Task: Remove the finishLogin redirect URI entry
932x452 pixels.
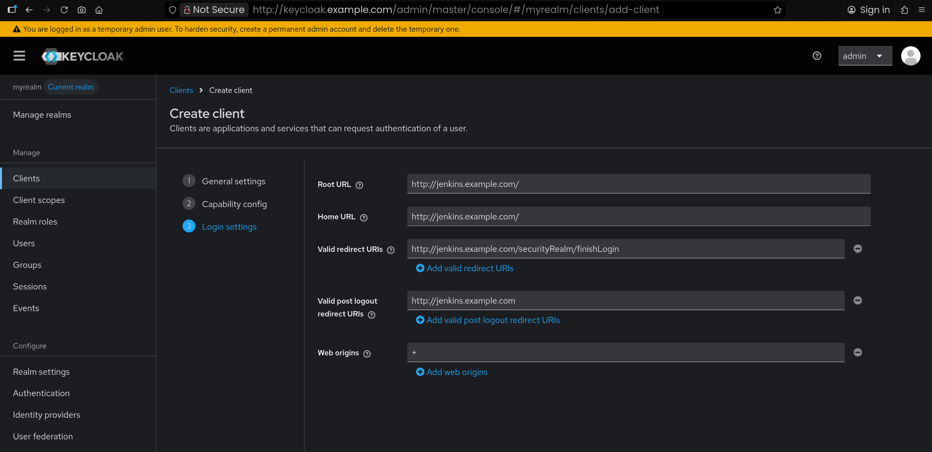Action: 858,249
